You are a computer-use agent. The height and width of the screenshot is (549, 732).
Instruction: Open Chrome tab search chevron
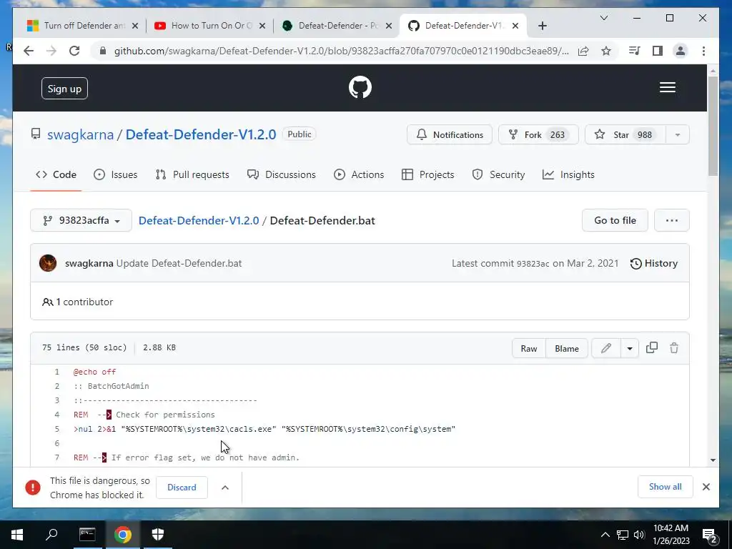click(603, 18)
